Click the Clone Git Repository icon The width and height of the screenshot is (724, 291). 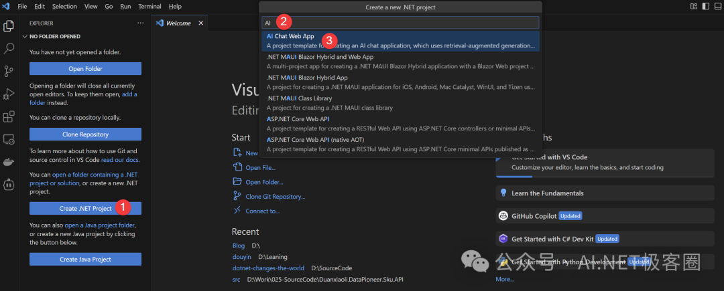pyautogui.click(x=237, y=196)
